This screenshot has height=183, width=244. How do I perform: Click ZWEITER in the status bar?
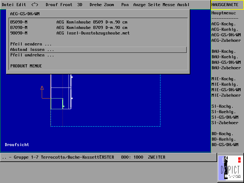point(156,157)
